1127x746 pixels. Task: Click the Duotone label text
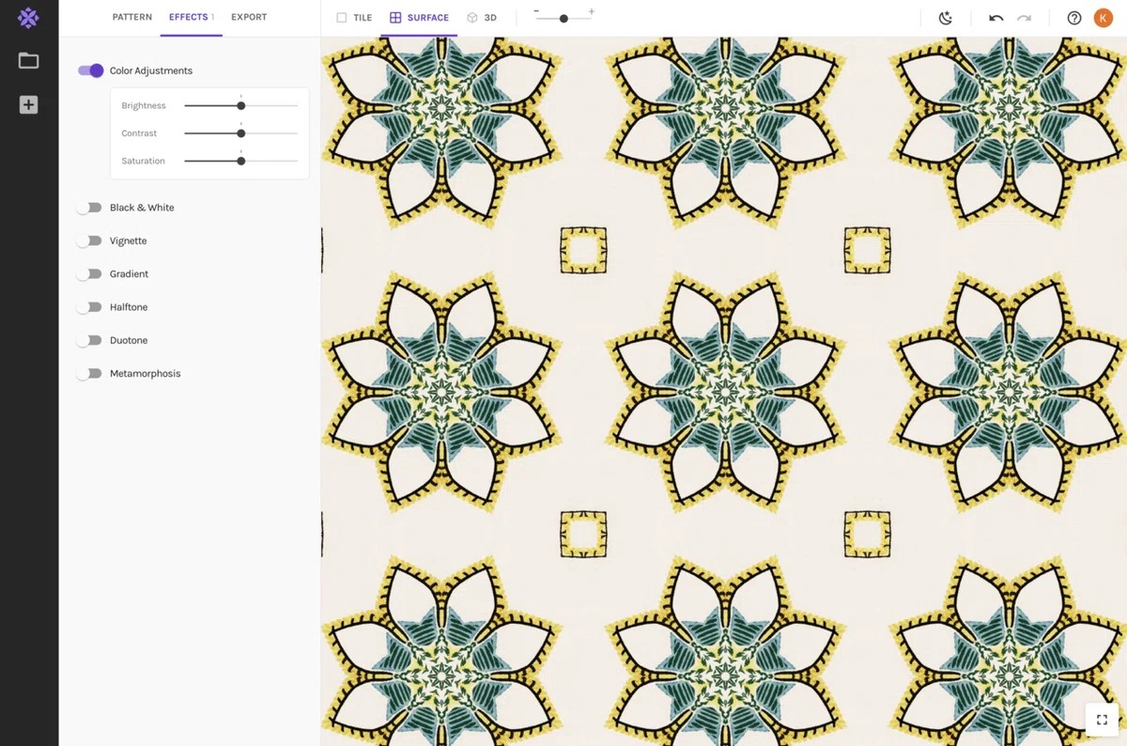(x=129, y=340)
